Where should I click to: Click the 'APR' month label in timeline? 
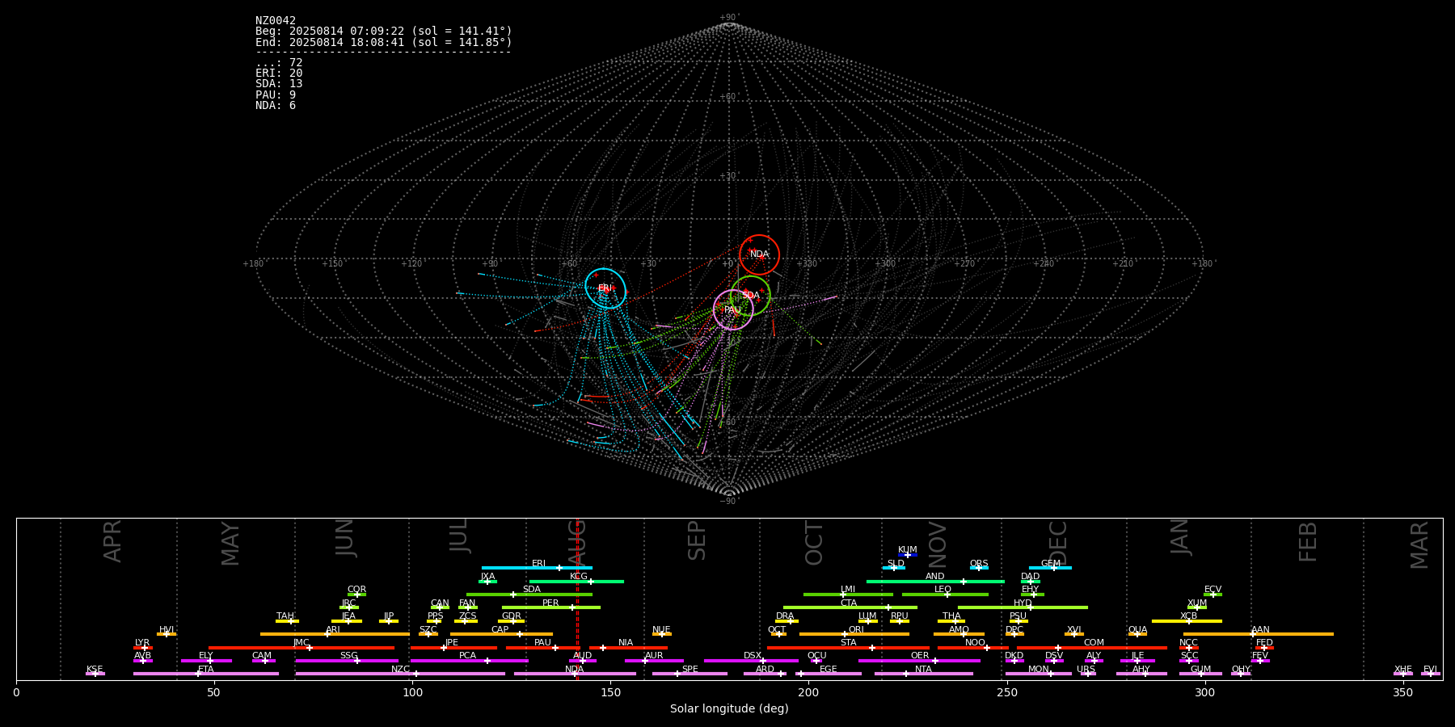click(x=112, y=541)
